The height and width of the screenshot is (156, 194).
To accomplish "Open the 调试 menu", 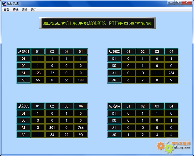I will 24,9.
